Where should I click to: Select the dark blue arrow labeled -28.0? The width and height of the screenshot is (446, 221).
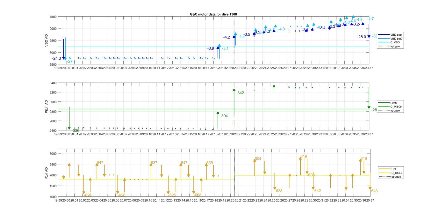[369, 31]
